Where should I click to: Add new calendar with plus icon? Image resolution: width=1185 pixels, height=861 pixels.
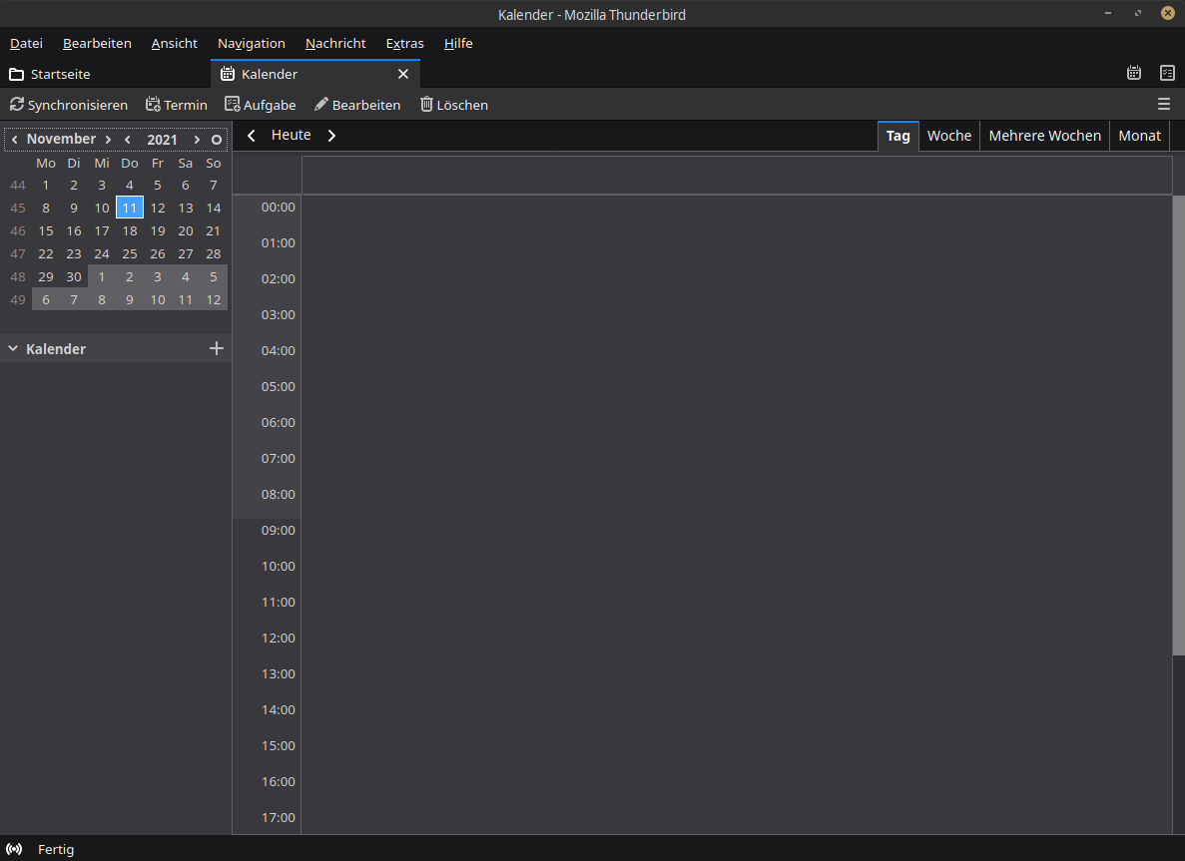217,348
